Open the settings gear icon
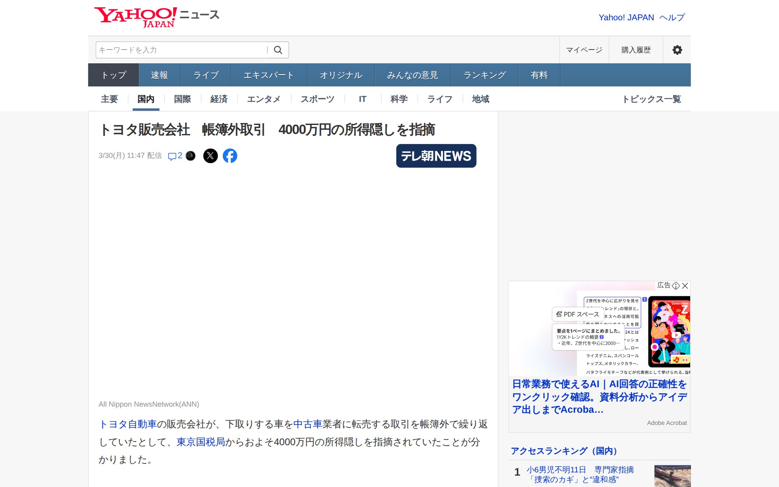Viewport: 779px width, 487px height. click(x=677, y=50)
